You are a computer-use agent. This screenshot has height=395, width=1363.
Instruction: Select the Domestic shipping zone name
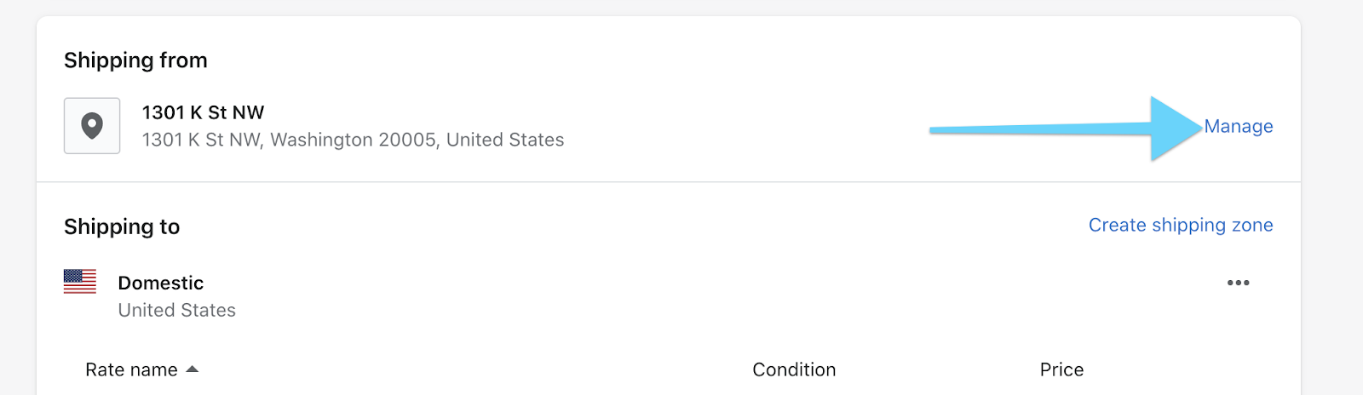click(x=160, y=283)
